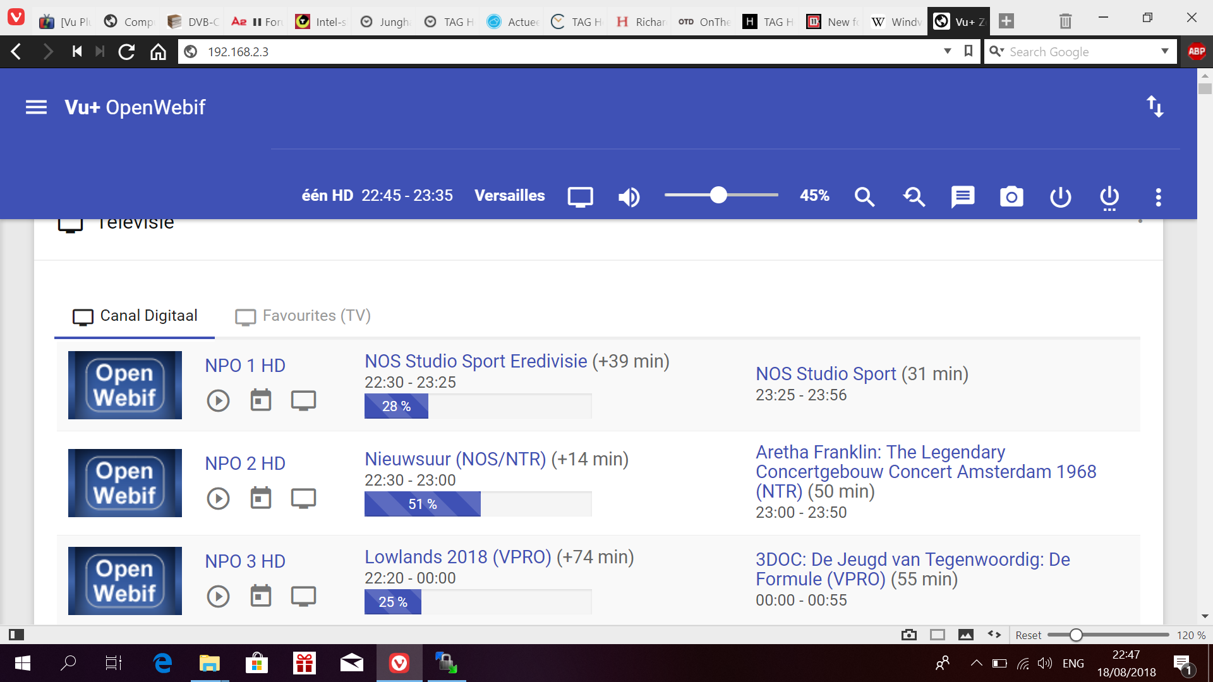Open the three-dot more options menu
The image size is (1213, 682).
point(1158,197)
